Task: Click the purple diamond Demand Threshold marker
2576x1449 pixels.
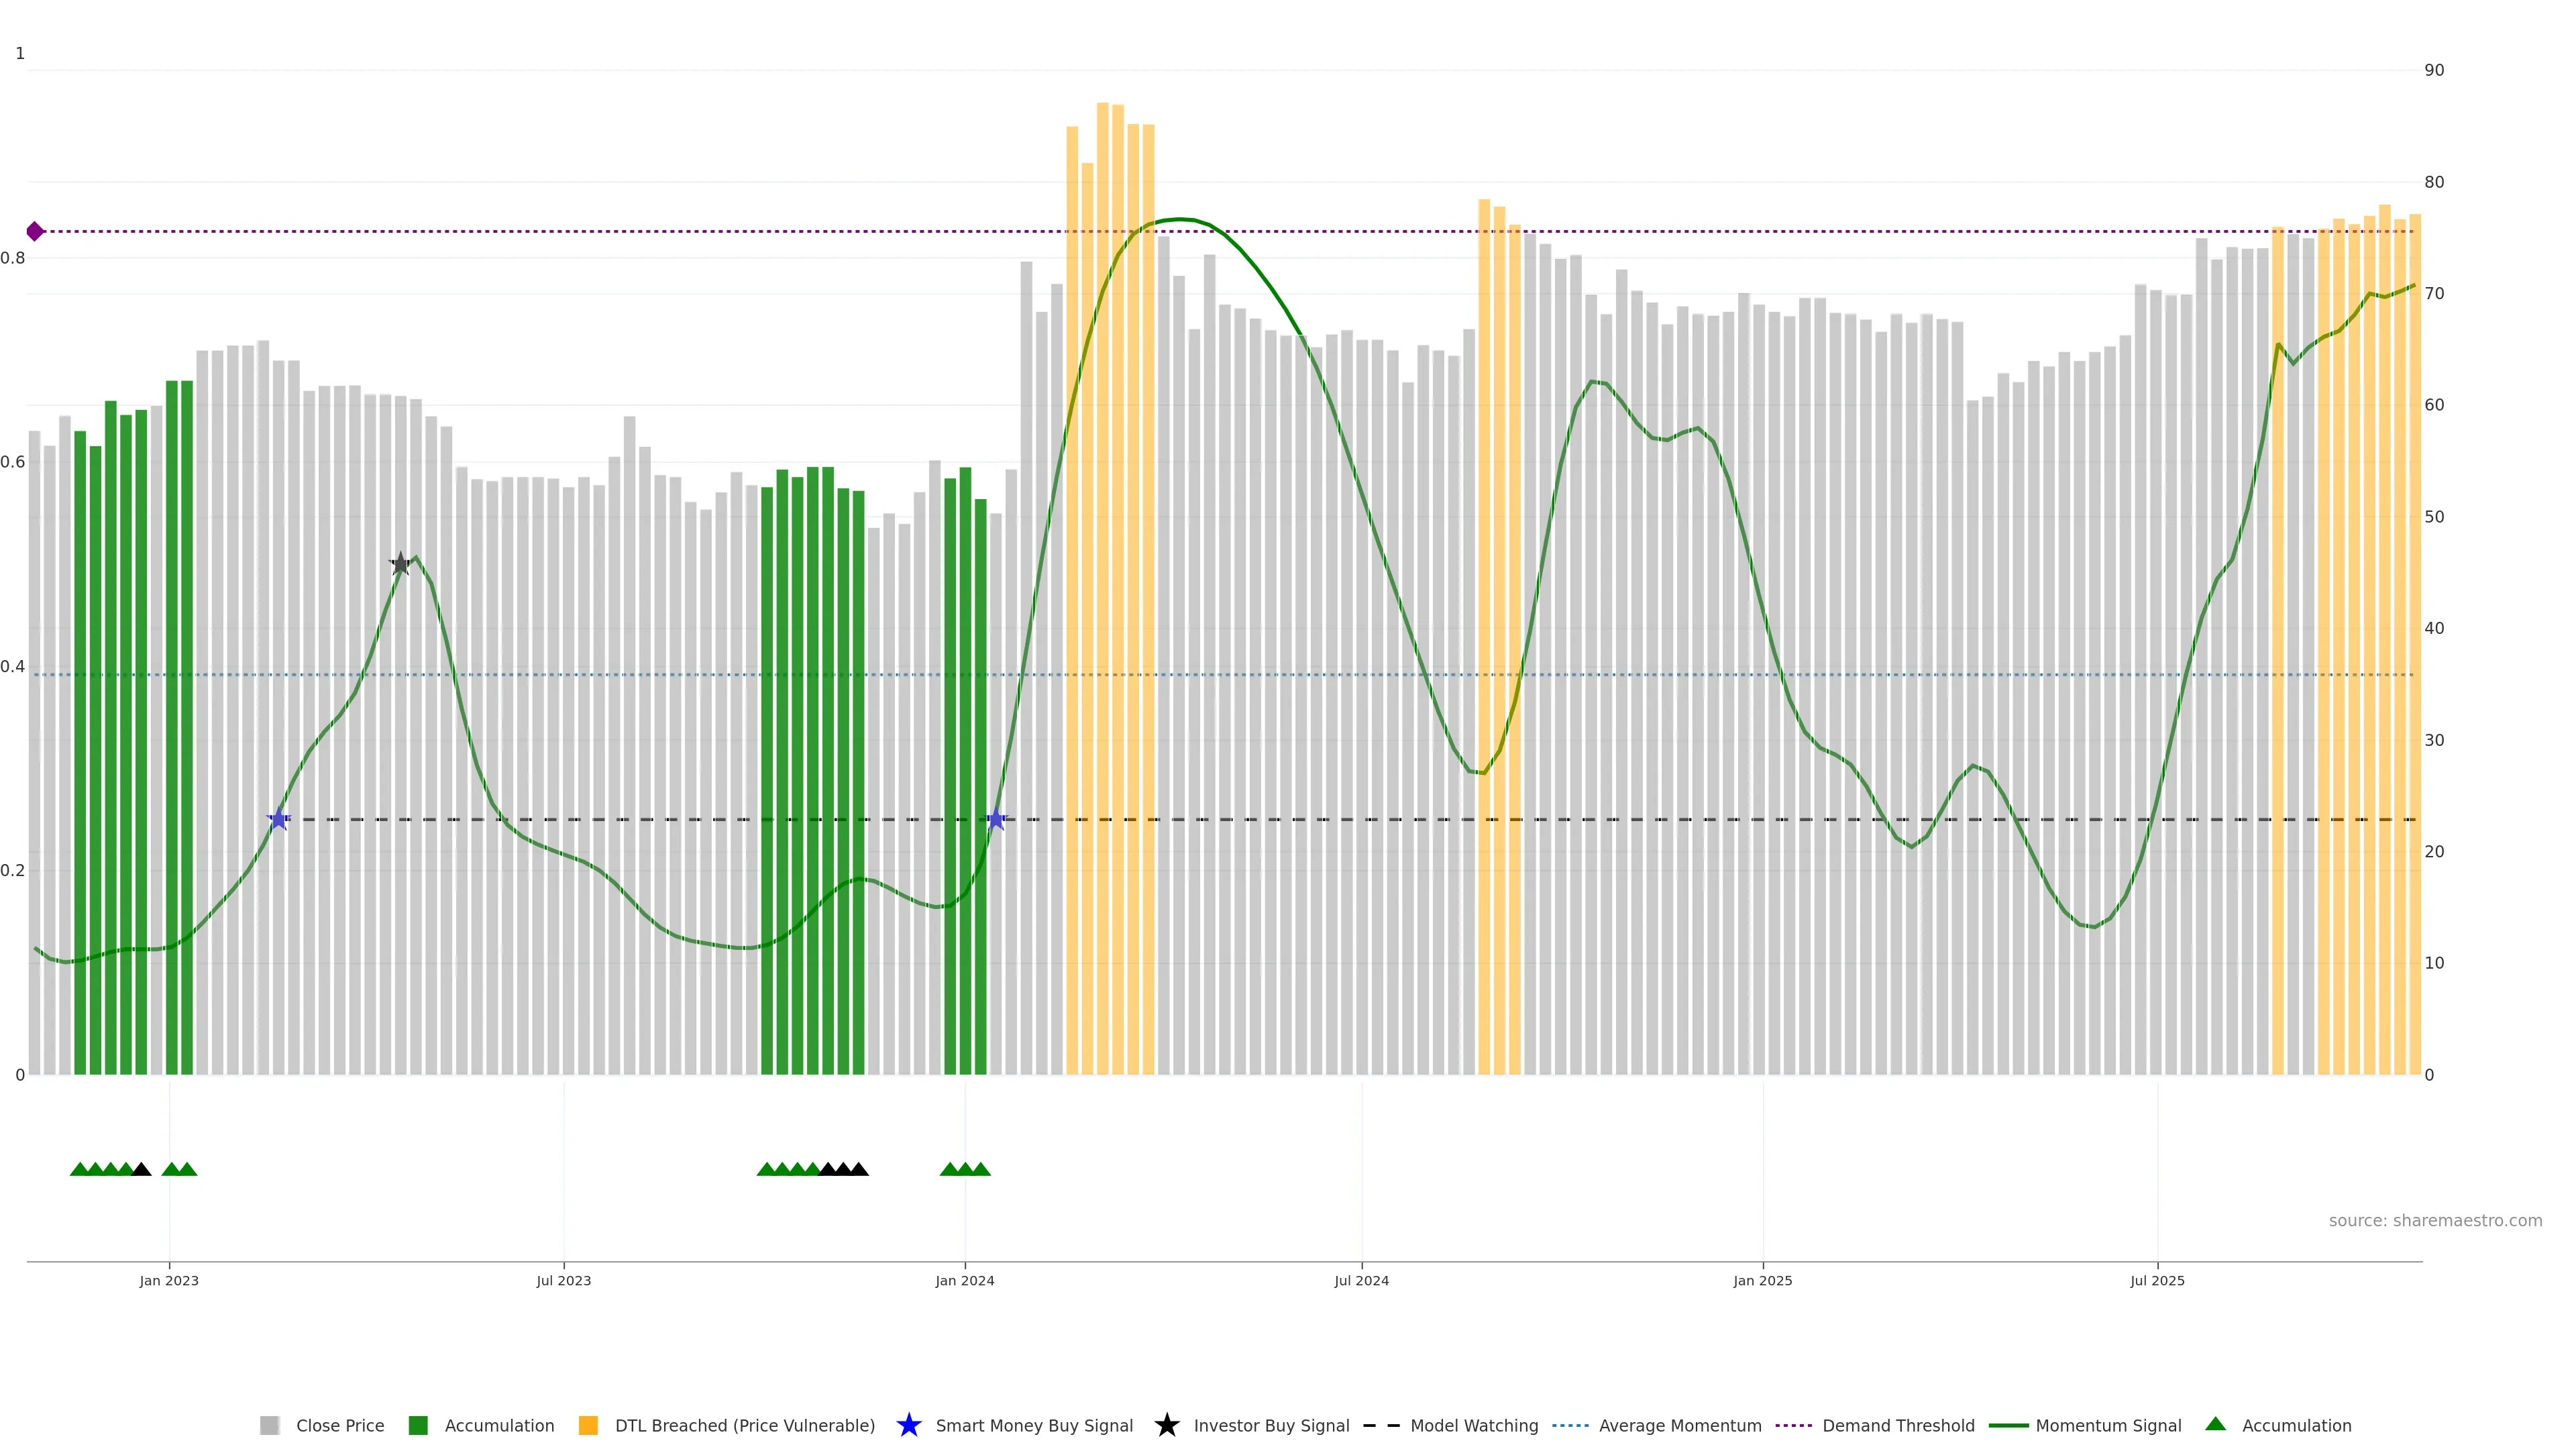Action: (x=35, y=231)
